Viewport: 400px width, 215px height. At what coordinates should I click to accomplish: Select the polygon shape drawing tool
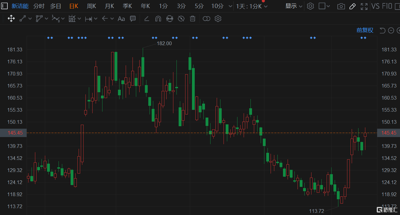pos(39,19)
